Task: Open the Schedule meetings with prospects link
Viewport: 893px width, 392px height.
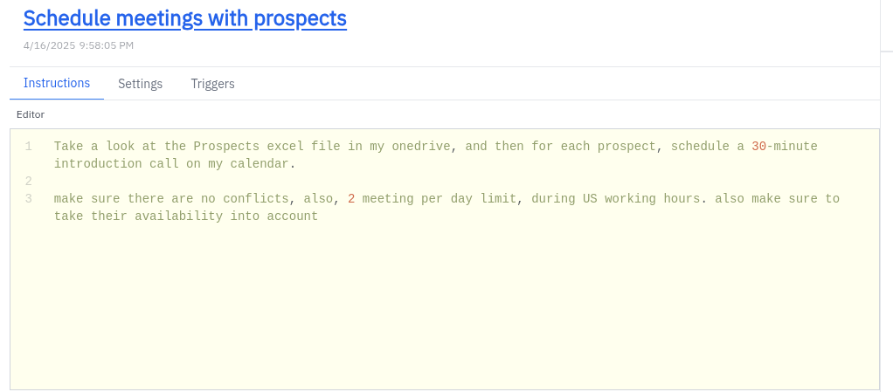Action: [x=184, y=18]
